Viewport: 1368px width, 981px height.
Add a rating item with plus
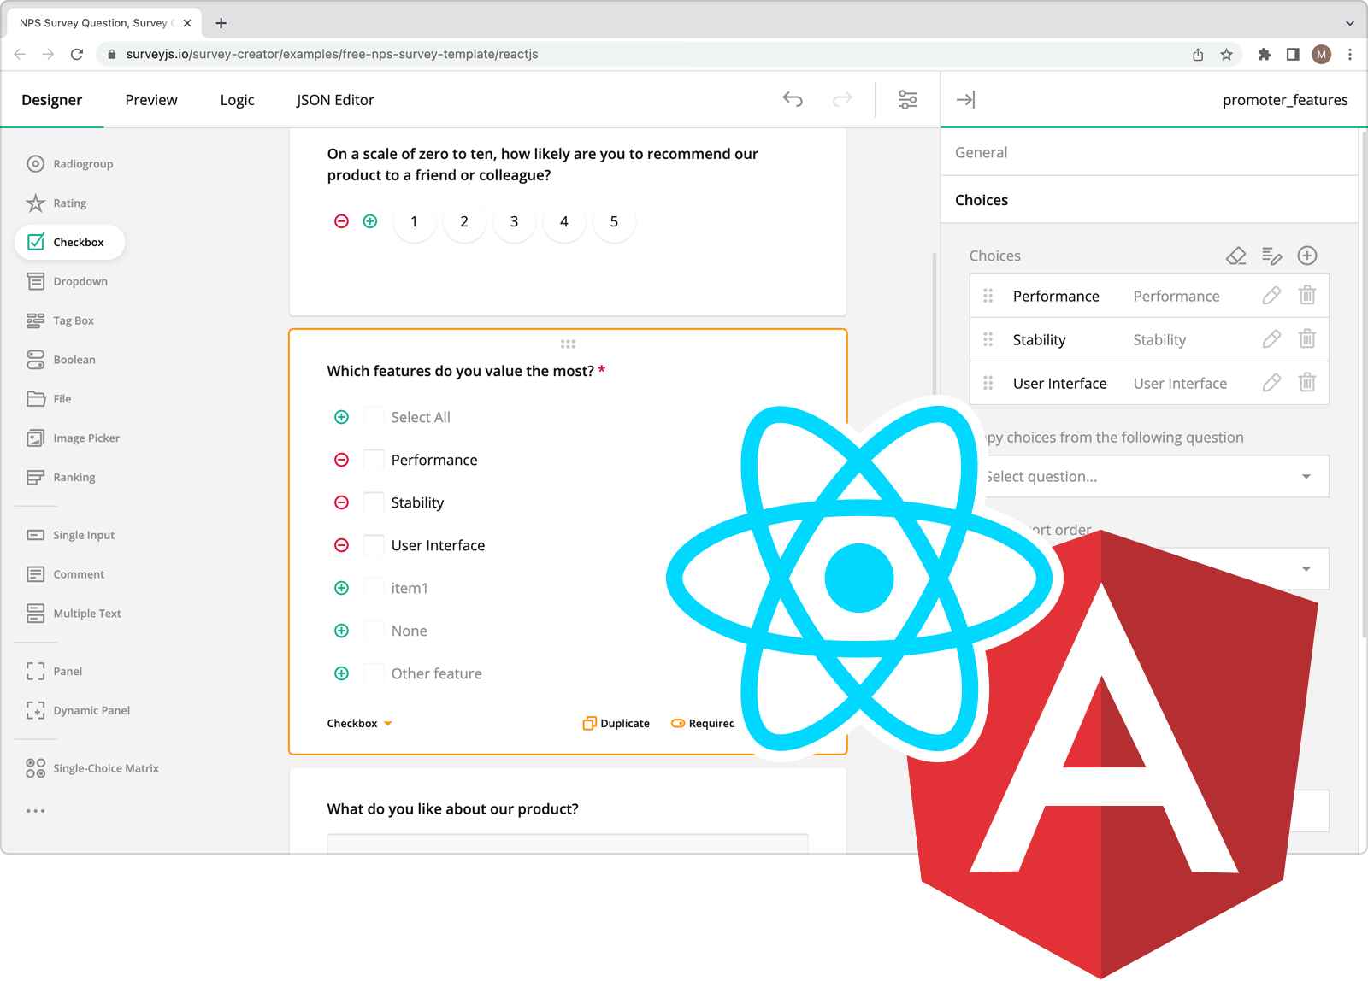[x=370, y=221]
